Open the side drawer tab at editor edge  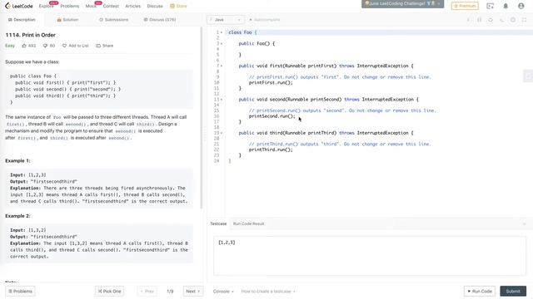click(x=528, y=76)
